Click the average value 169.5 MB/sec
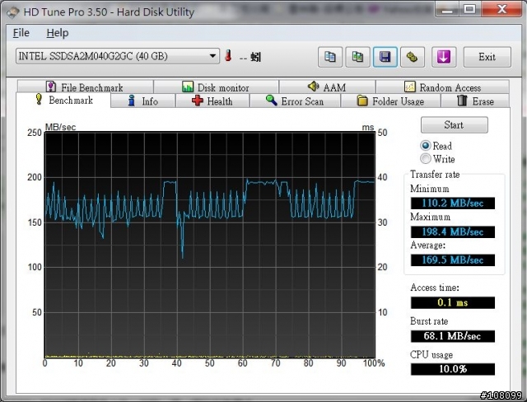This screenshot has width=527, height=402. (453, 259)
